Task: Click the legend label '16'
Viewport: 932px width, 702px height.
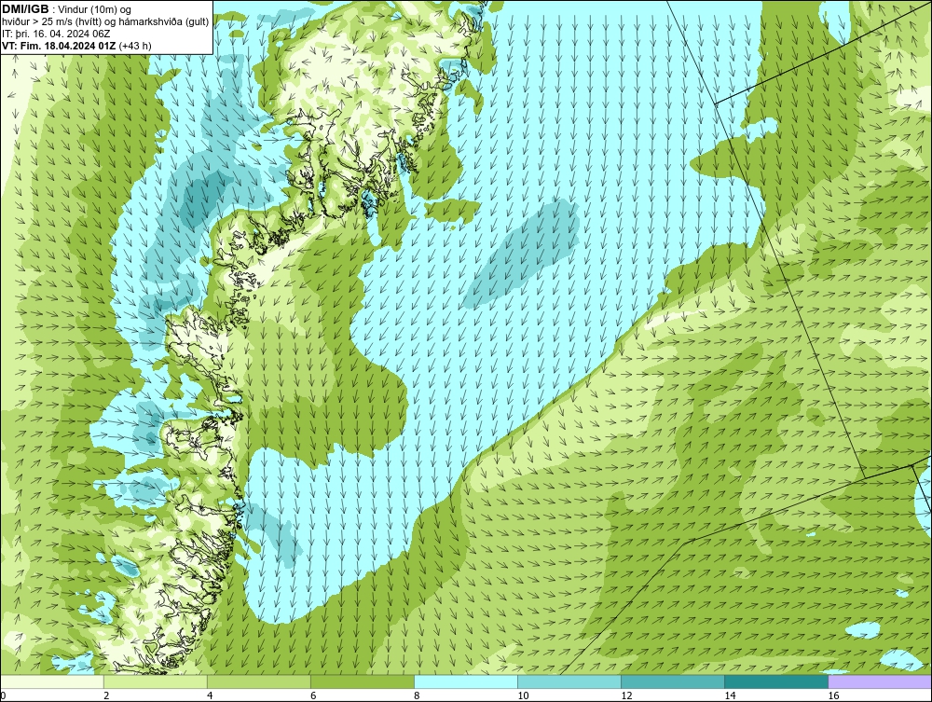Action: [833, 695]
